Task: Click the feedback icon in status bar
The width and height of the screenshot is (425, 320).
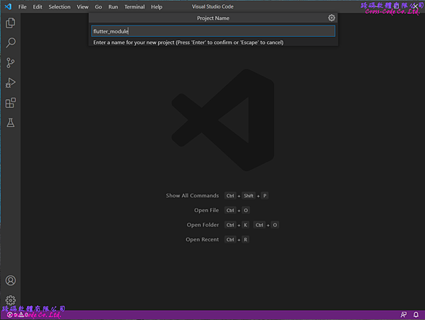Action: (403, 315)
